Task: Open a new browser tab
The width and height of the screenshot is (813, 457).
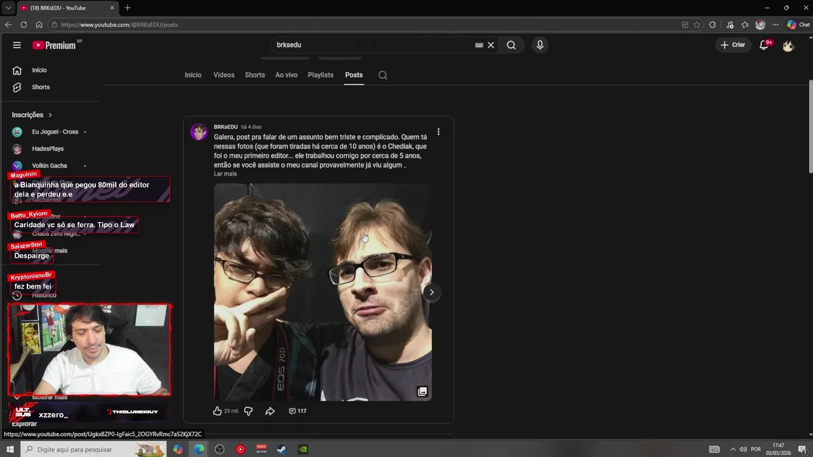Action: pos(127,8)
